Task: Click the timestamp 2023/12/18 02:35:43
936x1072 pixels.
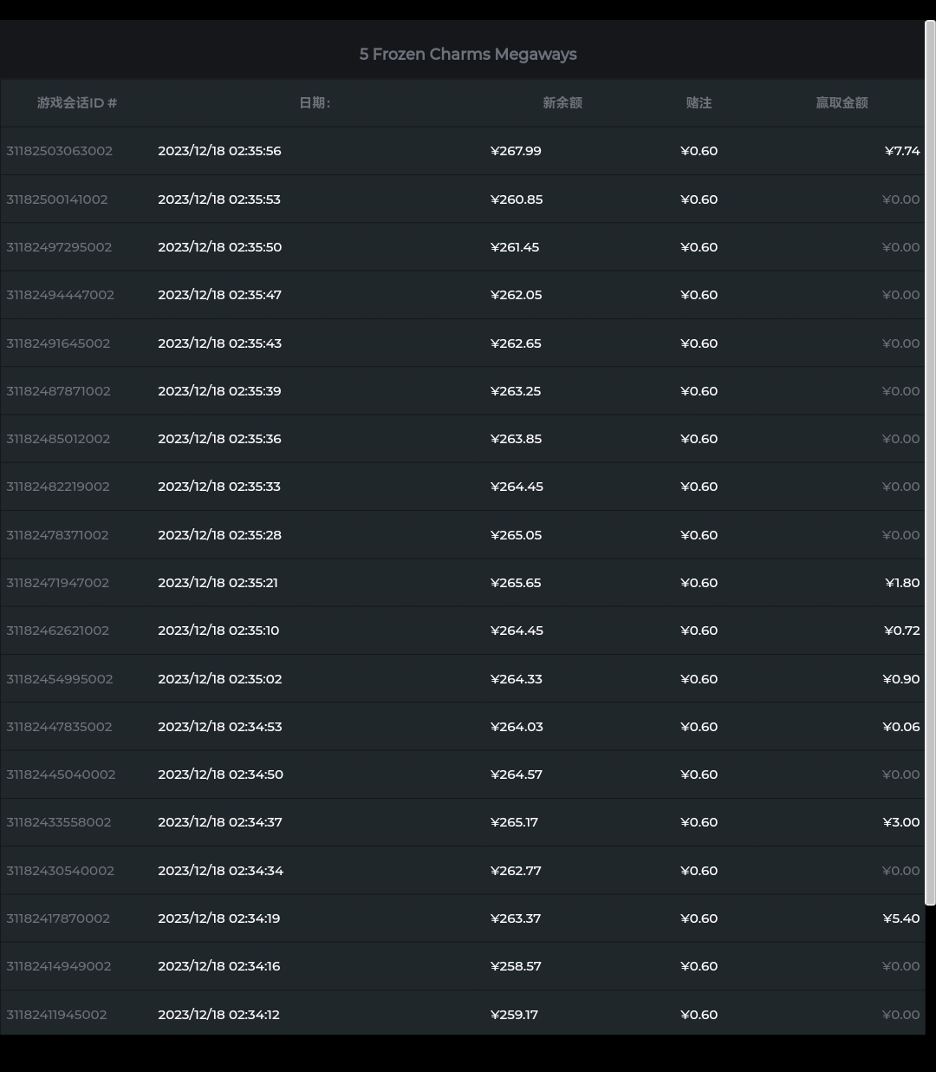Action: tap(219, 343)
